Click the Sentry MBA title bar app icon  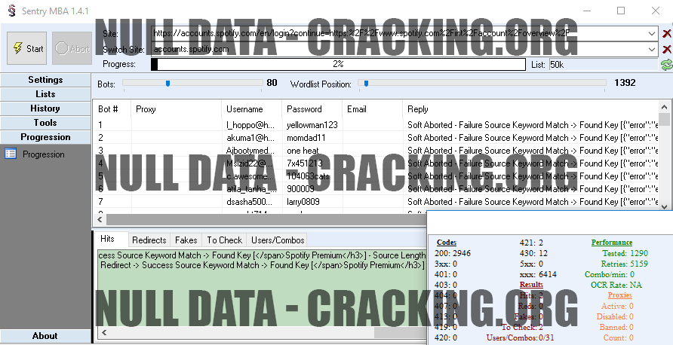[12, 11]
